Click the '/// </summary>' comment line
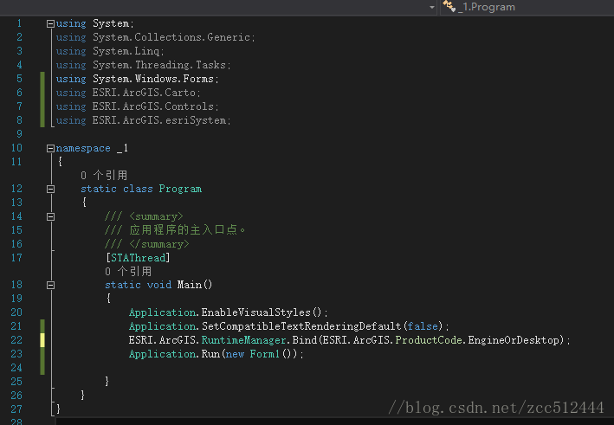 (x=147, y=244)
